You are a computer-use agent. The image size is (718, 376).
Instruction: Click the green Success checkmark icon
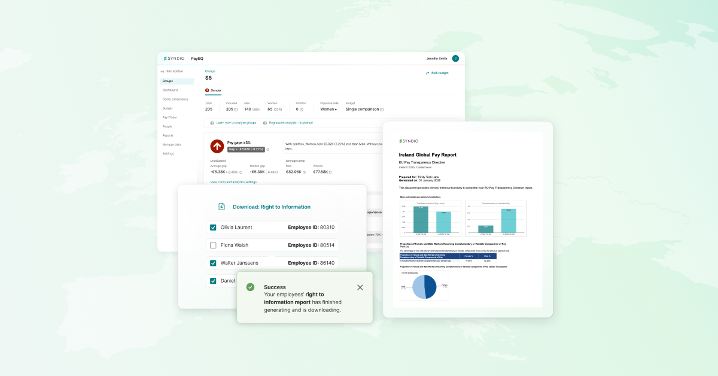(250, 287)
